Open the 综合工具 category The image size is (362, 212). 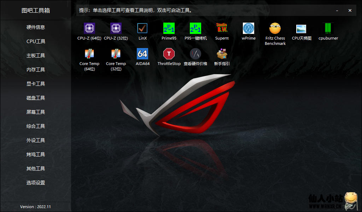pos(36,126)
